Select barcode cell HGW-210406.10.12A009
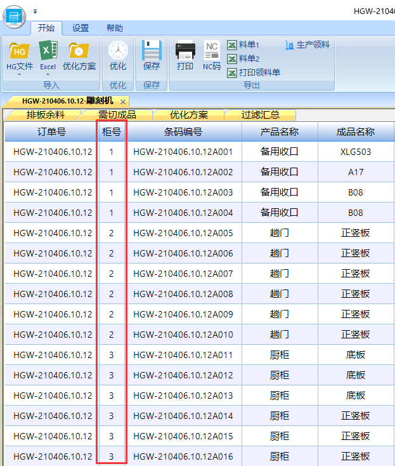 (x=183, y=314)
